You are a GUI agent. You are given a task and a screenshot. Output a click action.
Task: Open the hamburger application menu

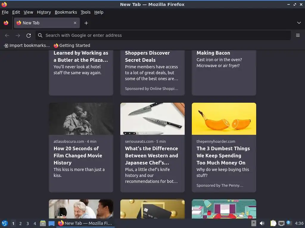pos(298,35)
